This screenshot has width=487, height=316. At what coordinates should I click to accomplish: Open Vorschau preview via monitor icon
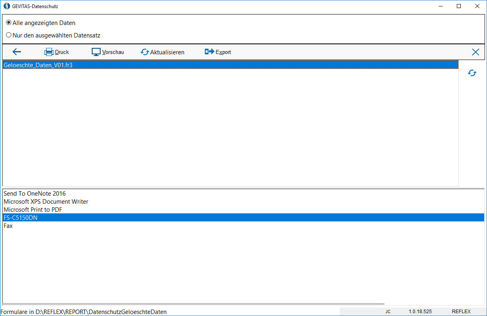(x=96, y=52)
